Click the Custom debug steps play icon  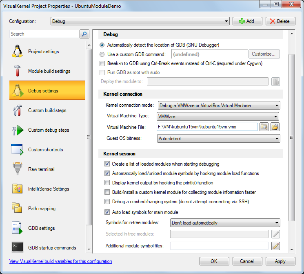pyautogui.click(x=18, y=130)
